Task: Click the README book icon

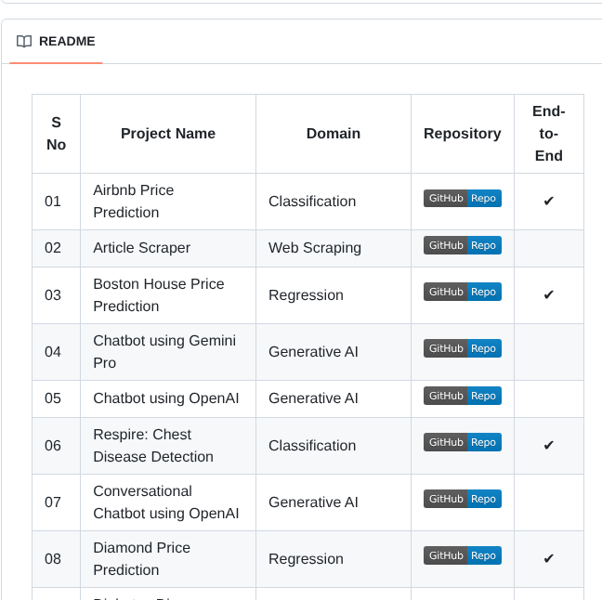Action: [x=24, y=42]
